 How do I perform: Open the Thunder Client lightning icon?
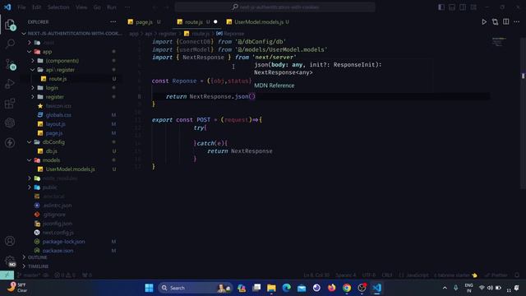click(x=10, y=142)
